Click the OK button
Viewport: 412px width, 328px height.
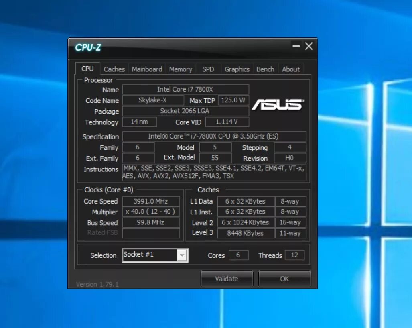[x=284, y=279]
